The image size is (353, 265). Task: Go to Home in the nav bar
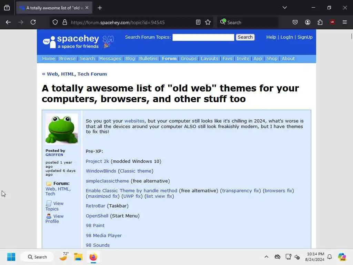click(x=48, y=59)
